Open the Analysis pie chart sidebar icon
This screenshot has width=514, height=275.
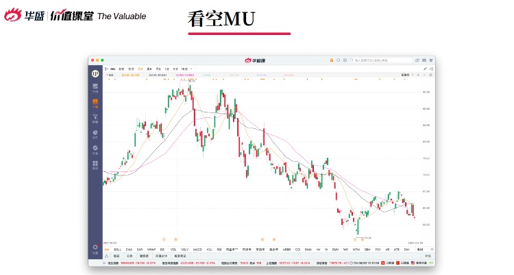tap(95, 134)
